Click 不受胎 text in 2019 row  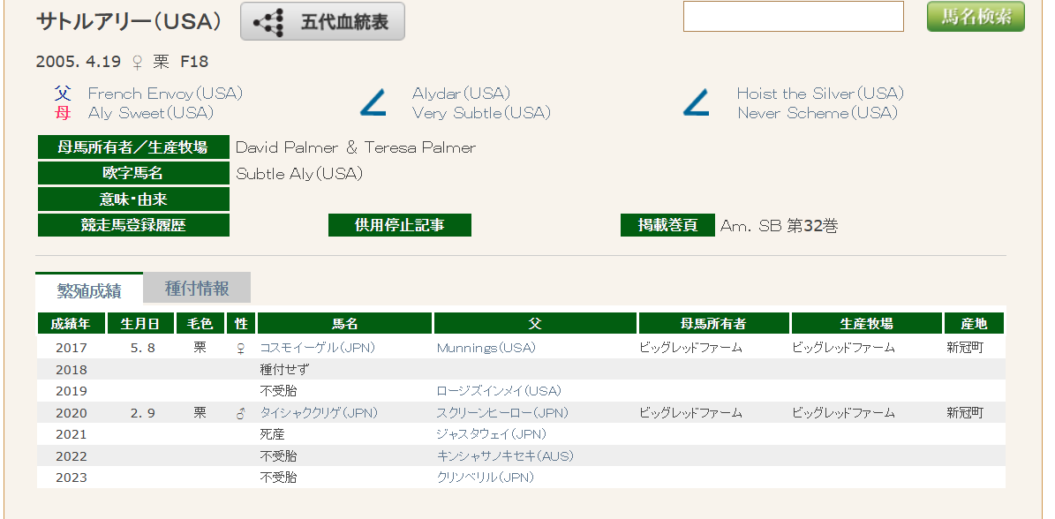pos(279,391)
